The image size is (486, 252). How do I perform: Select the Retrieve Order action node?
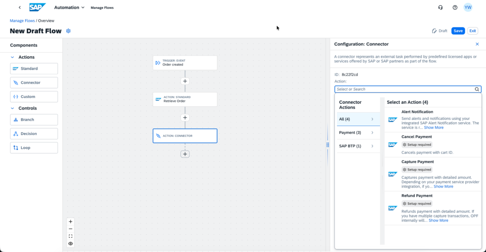(185, 99)
